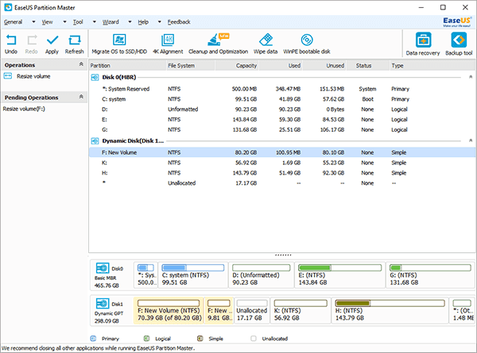The width and height of the screenshot is (477, 353).
Task: Sort by the File System column header
Action: pyautogui.click(x=191, y=66)
